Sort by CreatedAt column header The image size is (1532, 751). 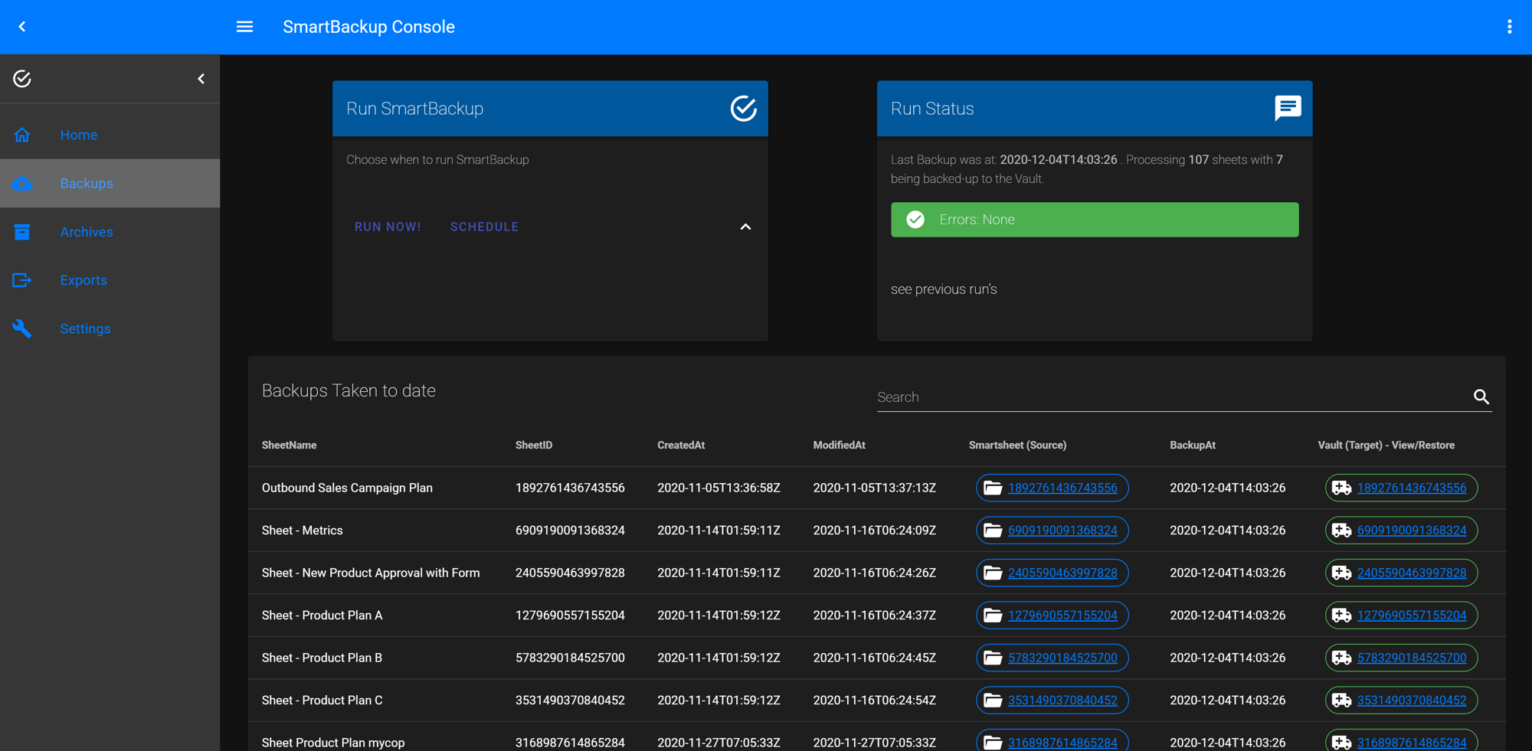tap(681, 445)
